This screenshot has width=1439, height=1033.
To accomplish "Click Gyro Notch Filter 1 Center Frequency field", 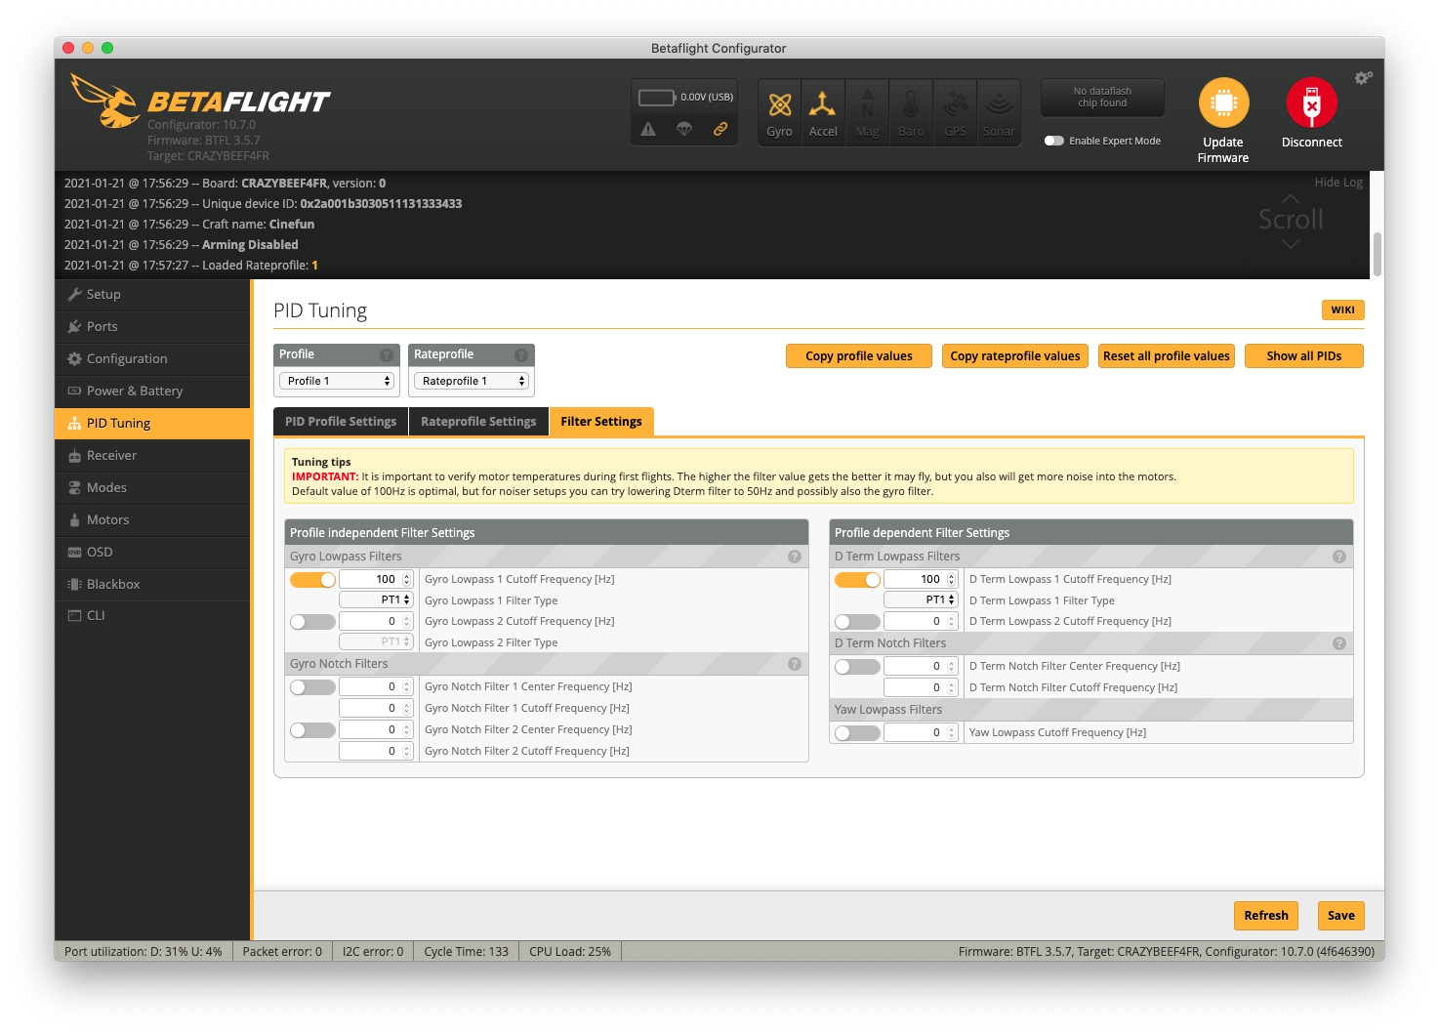I will [x=376, y=687].
